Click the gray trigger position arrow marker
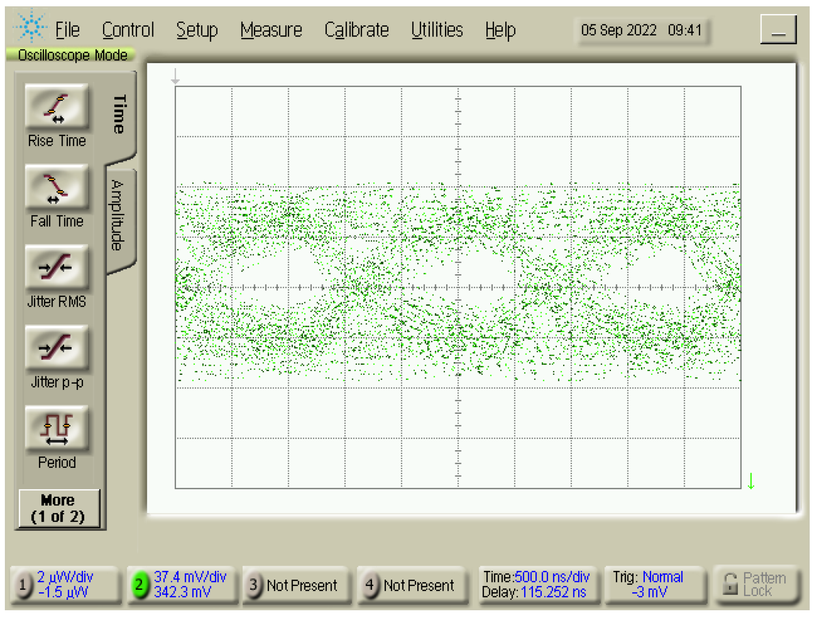Viewport: 816px width, 619px height. pos(176,76)
